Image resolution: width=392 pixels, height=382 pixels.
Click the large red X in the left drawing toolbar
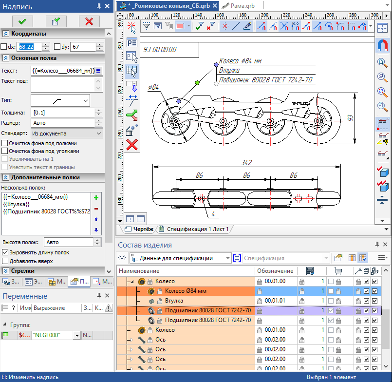(131, 145)
